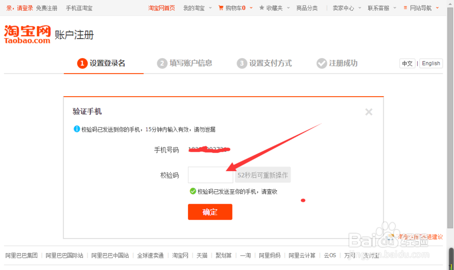Click the site navigation menu icon
The image size is (454, 270).
coord(405,8)
